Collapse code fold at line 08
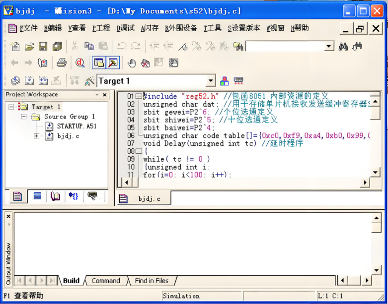388x304 pixels. click(139, 151)
